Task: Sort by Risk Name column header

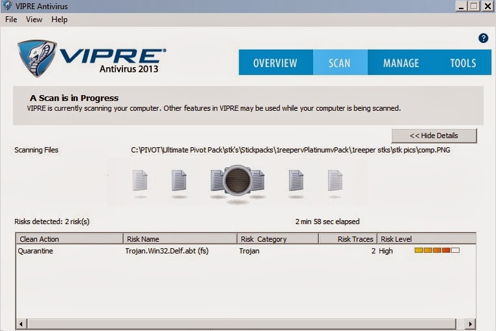Action: 180,239
